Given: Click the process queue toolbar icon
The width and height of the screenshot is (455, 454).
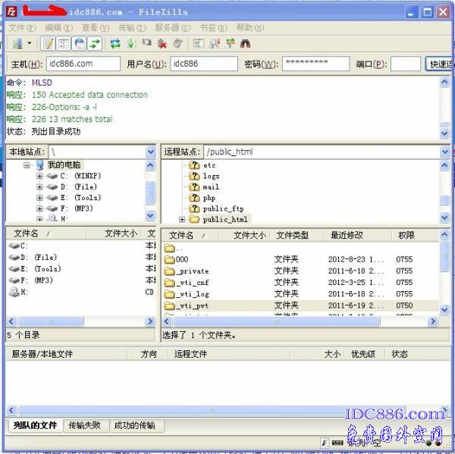Looking at the screenshot, I should pyautogui.click(x=130, y=44).
